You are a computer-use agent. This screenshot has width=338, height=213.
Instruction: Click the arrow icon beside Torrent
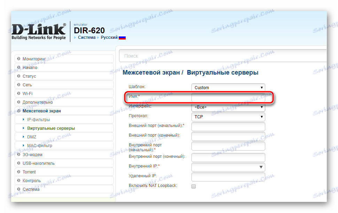click(x=18, y=172)
